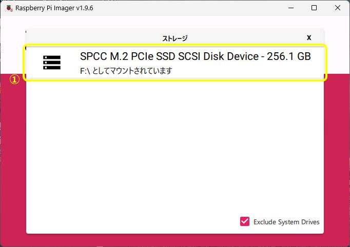Click the circled number 1 annotation
Screen dimensions: 350x247
[16, 79]
